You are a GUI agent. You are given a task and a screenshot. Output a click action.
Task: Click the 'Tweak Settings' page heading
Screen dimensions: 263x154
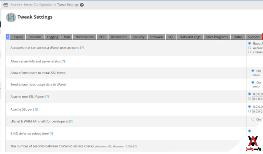[35, 17]
